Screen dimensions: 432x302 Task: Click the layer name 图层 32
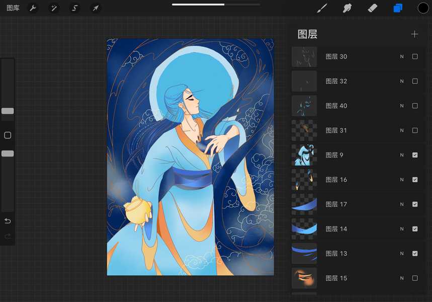336,81
